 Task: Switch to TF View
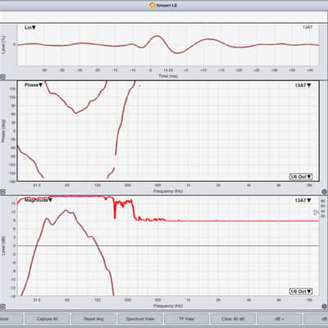pos(186,319)
